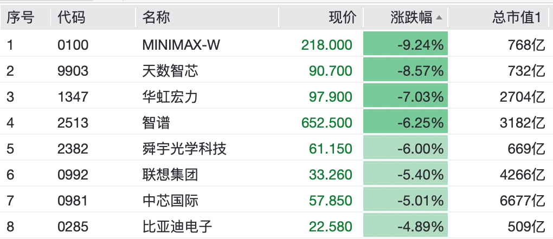This screenshot has height=239, width=553.
Task: Click the -5.01% change cell
Action: click(406, 199)
